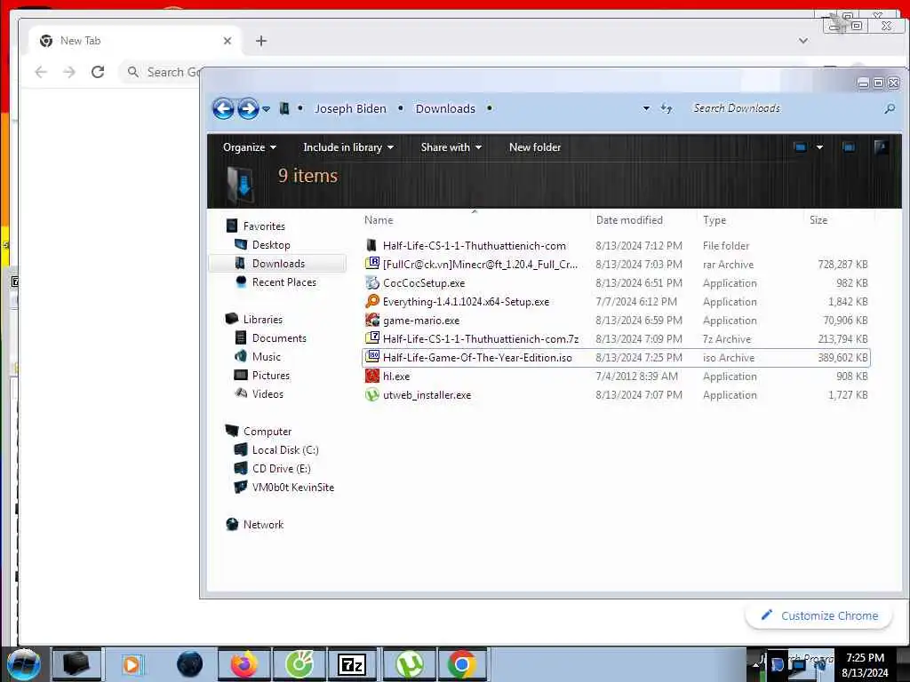The width and height of the screenshot is (910, 682).
Task: Go back in the Explorer window
Action: [x=223, y=108]
